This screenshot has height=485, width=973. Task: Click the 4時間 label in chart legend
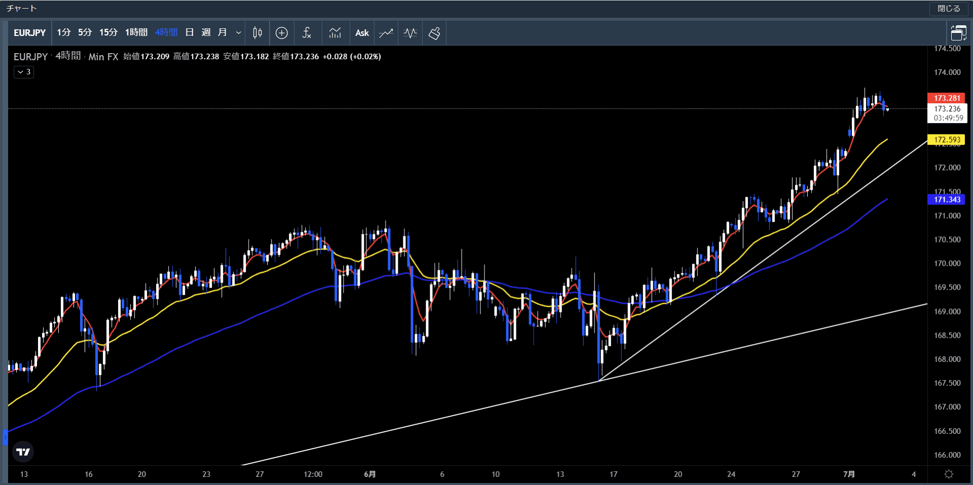[x=68, y=56]
